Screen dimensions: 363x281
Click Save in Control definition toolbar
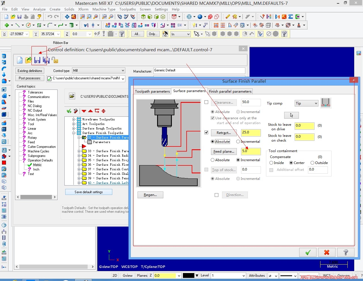point(37,60)
